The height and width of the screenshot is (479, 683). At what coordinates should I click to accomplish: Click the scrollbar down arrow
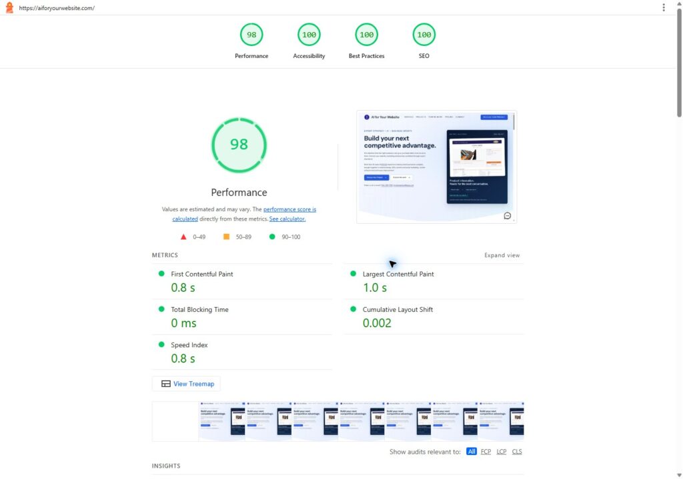pyautogui.click(x=679, y=475)
